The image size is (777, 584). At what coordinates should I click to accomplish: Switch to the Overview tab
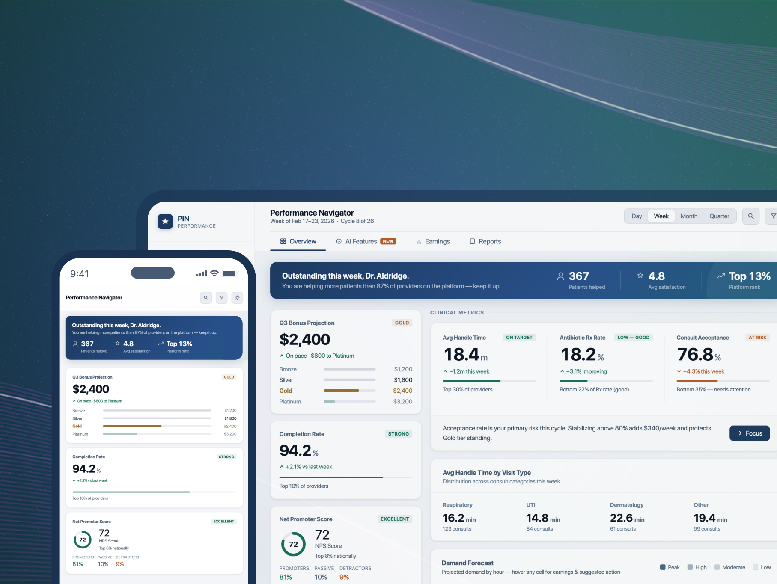tap(298, 241)
